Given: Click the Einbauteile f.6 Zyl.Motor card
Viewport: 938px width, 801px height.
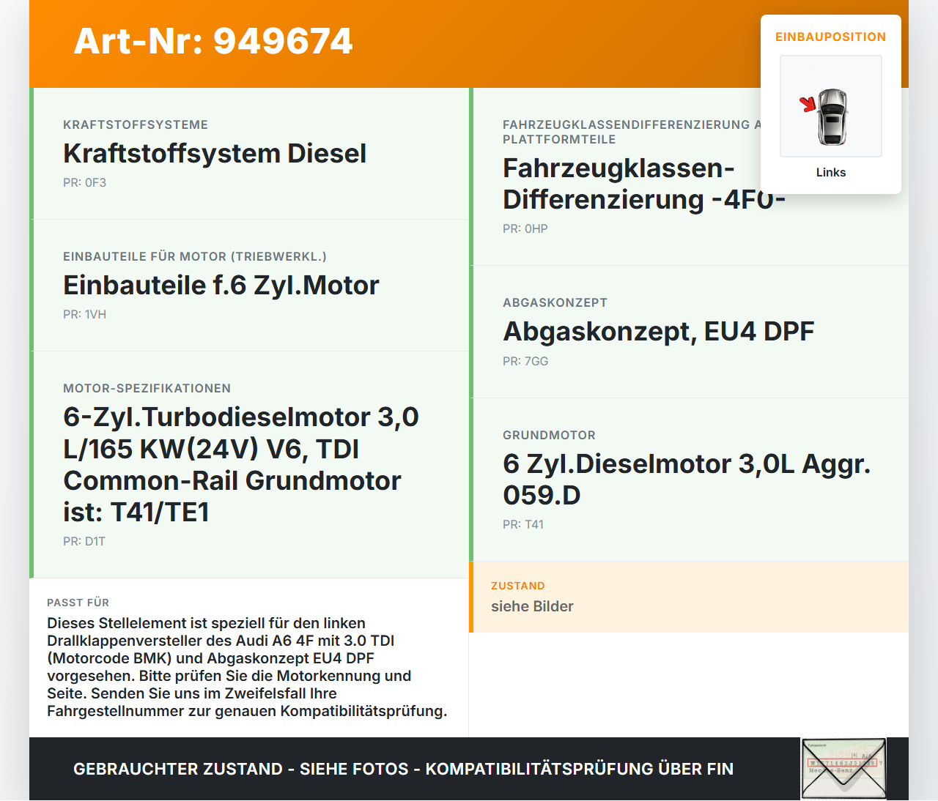Looking at the screenshot, I should click(x=249, y=286).
